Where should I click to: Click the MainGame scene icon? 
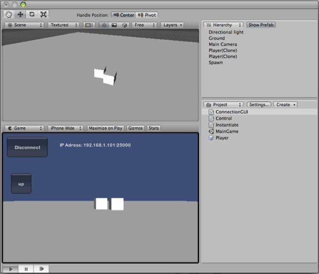(211, 132)
